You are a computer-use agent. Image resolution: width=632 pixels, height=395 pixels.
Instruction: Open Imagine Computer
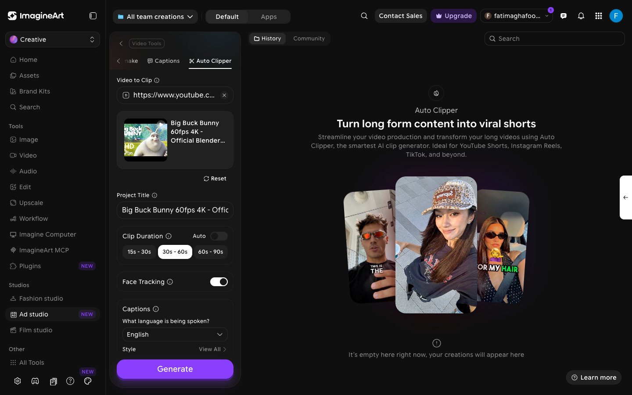(53, 234)
